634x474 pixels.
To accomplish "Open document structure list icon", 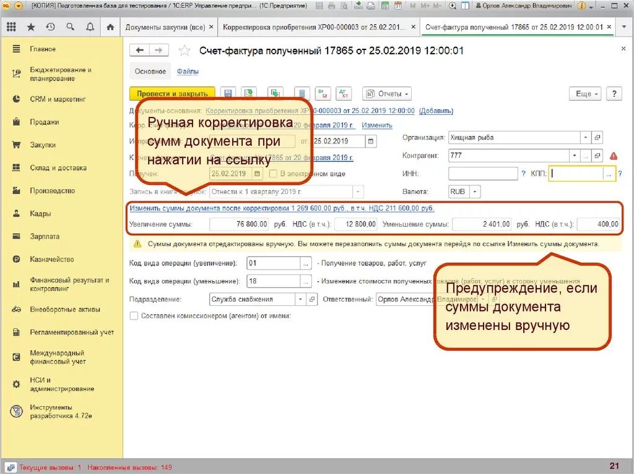I will click(302, 94).
